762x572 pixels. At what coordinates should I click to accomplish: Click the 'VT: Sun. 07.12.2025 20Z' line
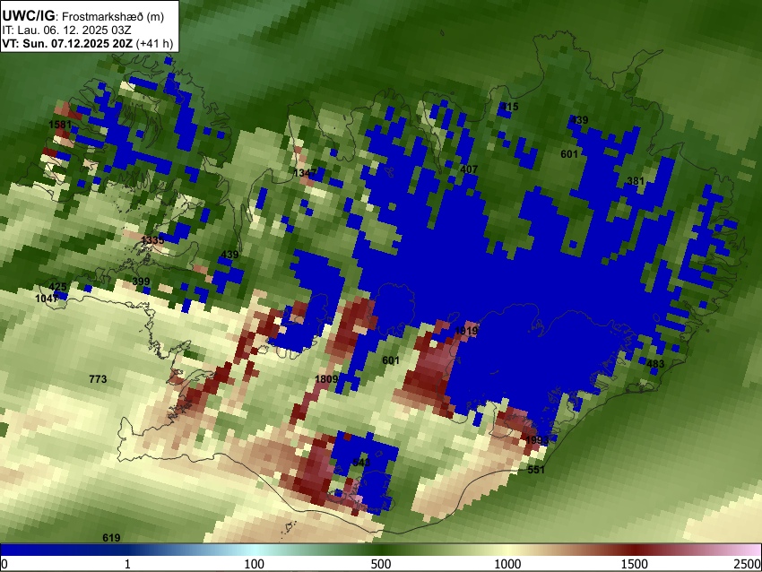(67, 43)
